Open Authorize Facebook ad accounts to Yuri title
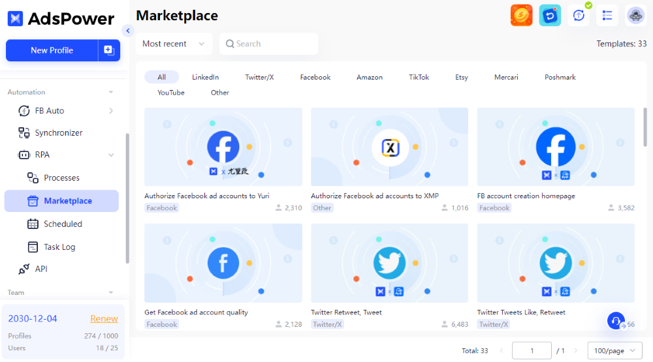Viewport: 653px width, 362px height. tap(207, 196)
